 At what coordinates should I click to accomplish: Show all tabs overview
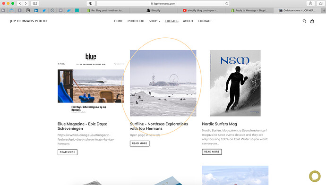click(x=321, y=3)
